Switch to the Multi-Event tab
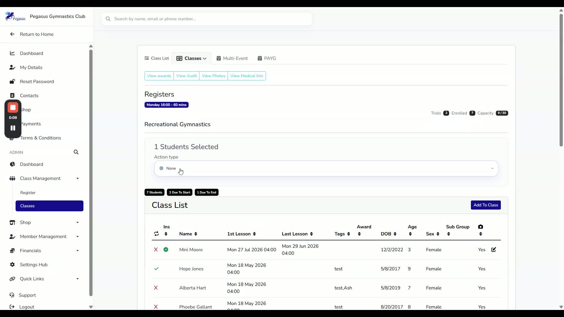The image size is (564, 317). coord(232,58)
